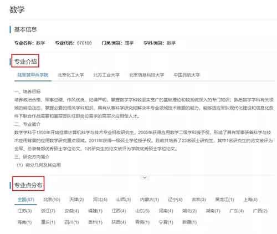Open the 中国民航大学 tab
Image resolution: width=277 pixels, height=234 pixels.
[x=187, y=75]
